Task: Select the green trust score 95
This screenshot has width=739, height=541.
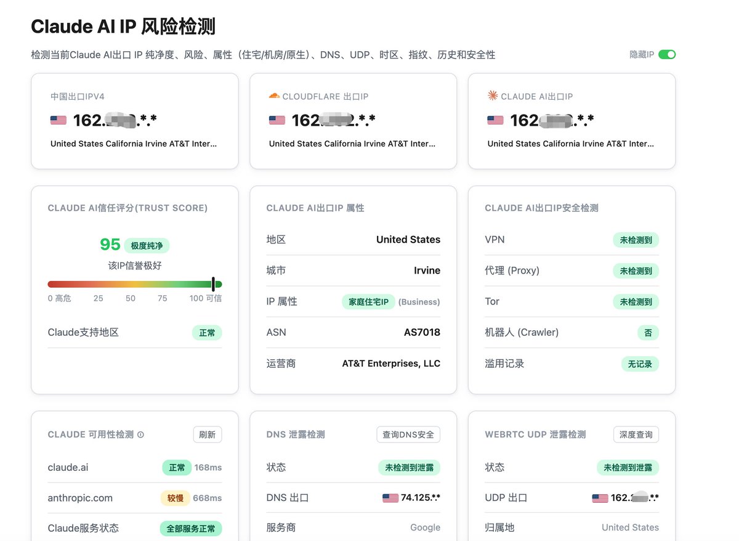Action: tap(110, 245)
